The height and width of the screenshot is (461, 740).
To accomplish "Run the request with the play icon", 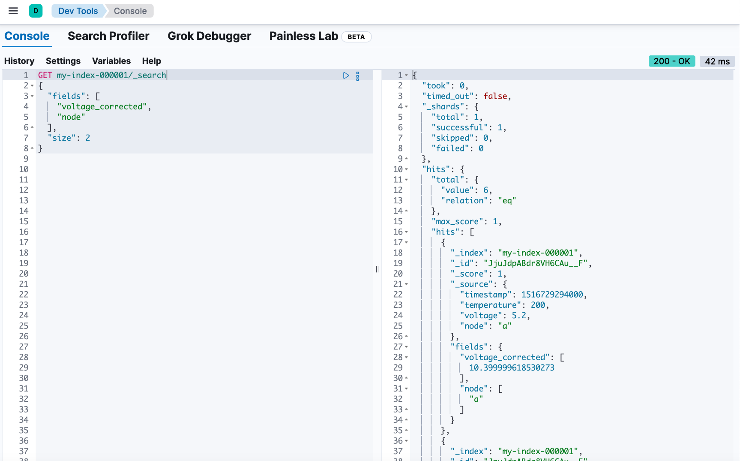I will tap(346, 75).
